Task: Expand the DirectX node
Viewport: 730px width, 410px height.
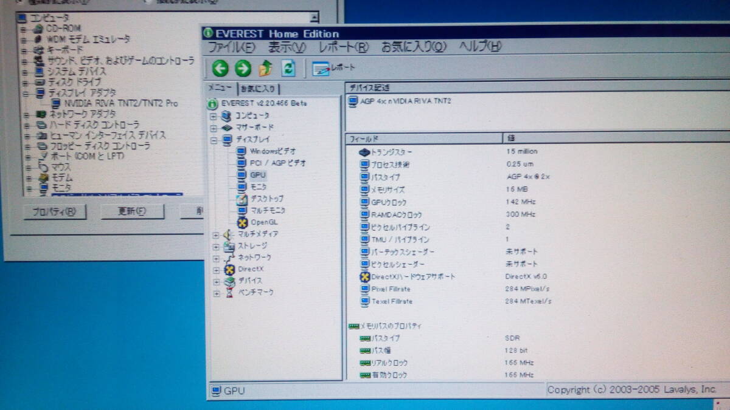Action: click(217, 269)
